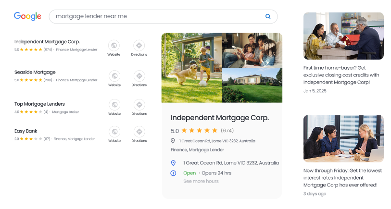Click Top Mortgage Lenders star rating
This screenshot has height=209, width=391.
(31, 112)
